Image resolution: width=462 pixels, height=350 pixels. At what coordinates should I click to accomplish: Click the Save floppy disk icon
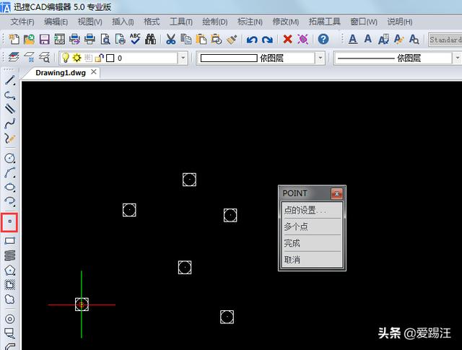(x=44, y=39)
